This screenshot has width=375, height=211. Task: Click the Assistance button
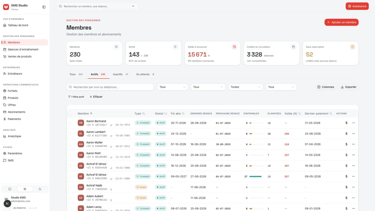point(357,6)
